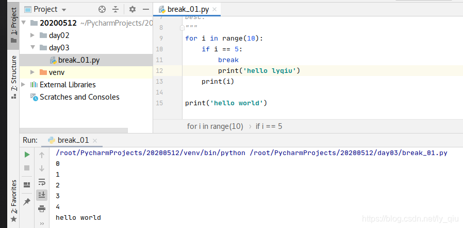Click the up stack trace arrow
The image size is (463, 228).
point(42,155)
